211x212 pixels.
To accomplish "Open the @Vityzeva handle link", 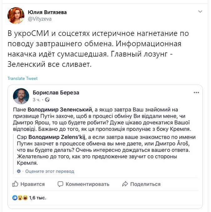I will [x=40, y=19].
